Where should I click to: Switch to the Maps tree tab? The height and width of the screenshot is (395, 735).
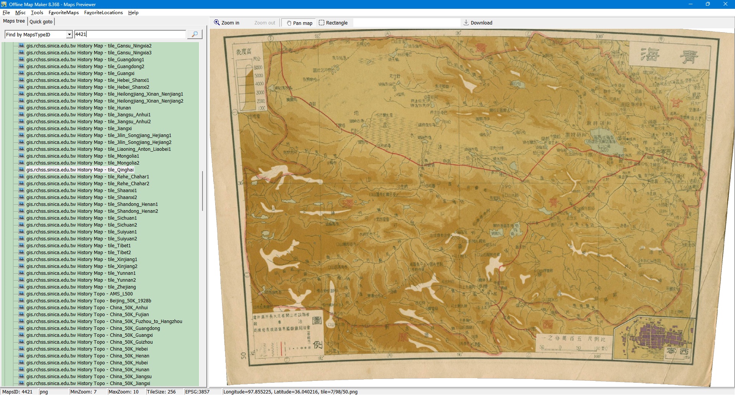point(14,21)
